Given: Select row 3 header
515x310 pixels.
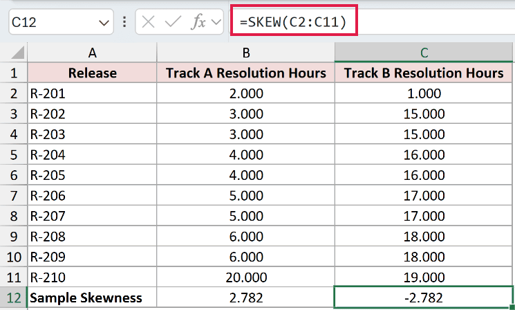Looking at the screenshot, I should point(13,113).
